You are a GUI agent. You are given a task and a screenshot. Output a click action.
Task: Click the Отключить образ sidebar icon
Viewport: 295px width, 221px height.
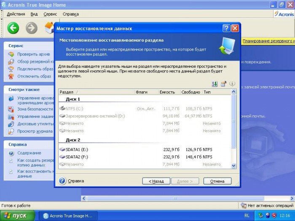(11, 76)
